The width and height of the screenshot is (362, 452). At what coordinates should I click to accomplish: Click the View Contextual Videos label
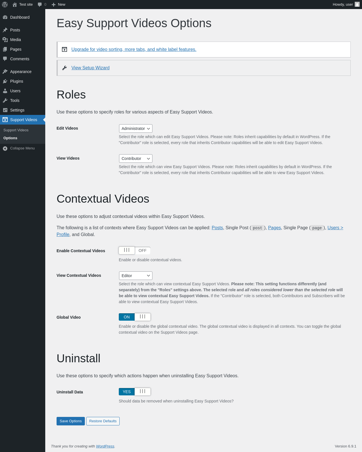[79, 275]
